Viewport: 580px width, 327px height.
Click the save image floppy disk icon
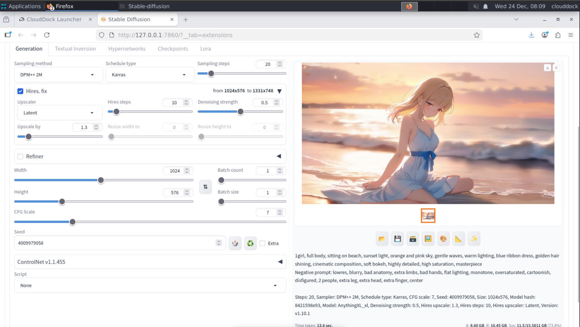point(397,239)
